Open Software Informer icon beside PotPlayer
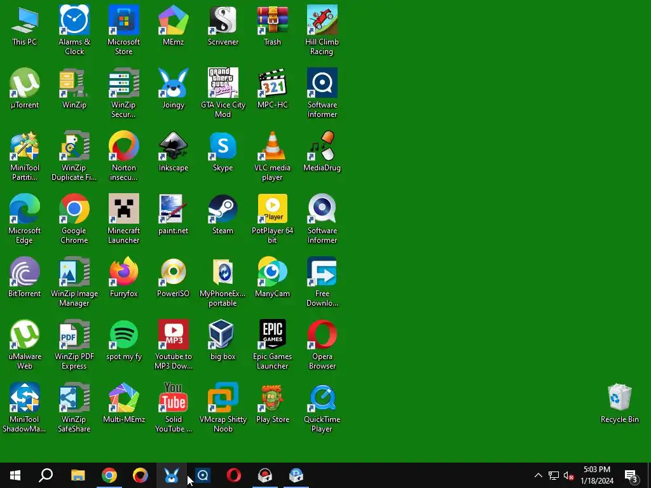Image resolution: width=651 pixels, height=488 pixels. pos(322,219)
